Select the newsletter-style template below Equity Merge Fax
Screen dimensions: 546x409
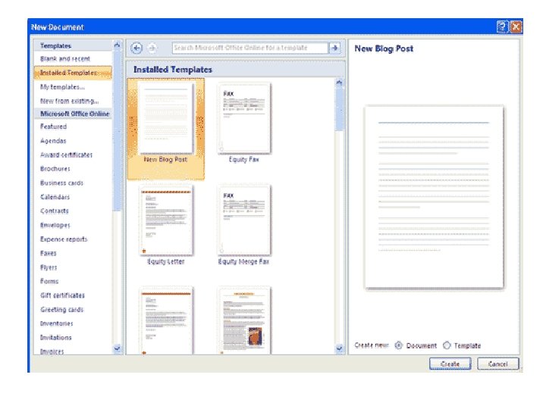pos(243,320)
